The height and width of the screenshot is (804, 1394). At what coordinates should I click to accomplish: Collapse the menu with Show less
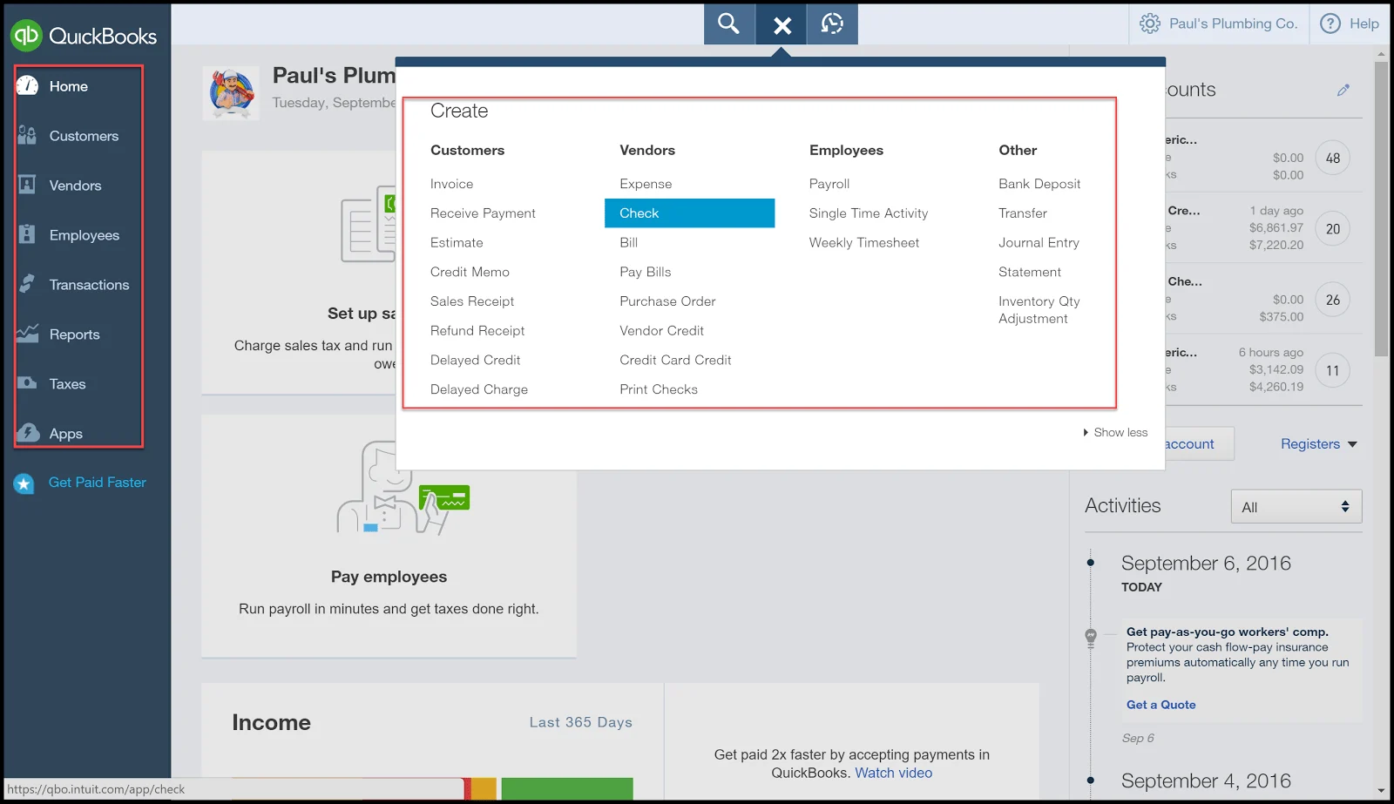click(1115, 432)
